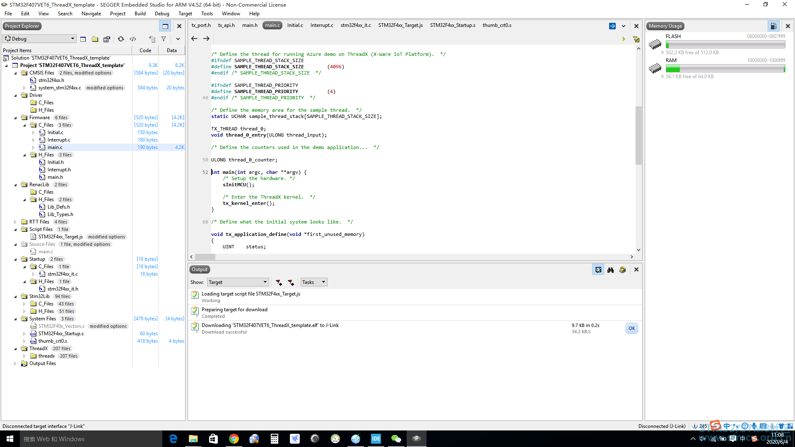Image resolution: width=795 pixels, height=447 pixels.
Task: Click the RAM memory chip icon
Action: point(655,68)
